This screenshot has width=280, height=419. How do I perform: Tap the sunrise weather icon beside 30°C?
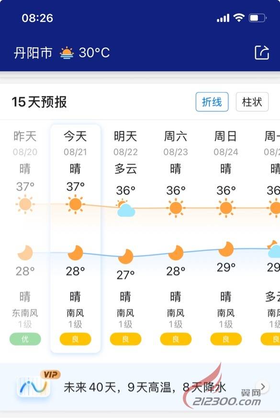point(67,53)
